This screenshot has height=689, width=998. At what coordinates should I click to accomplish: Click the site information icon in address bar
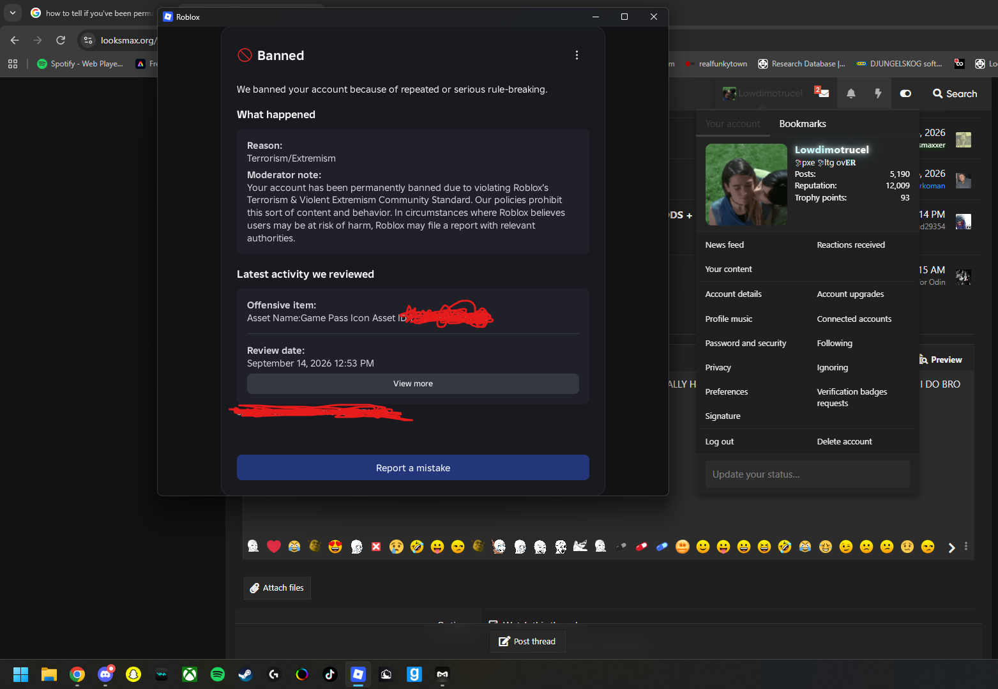[88, 40]
